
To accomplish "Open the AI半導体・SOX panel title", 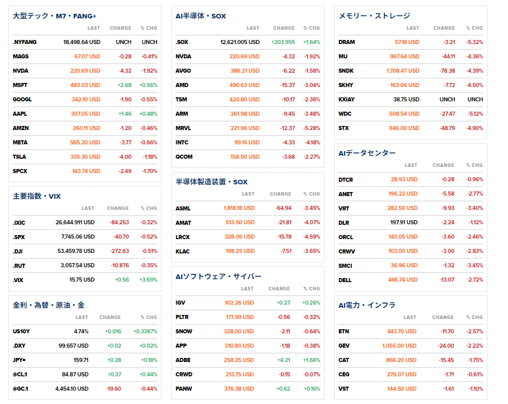I will (200, 16).
